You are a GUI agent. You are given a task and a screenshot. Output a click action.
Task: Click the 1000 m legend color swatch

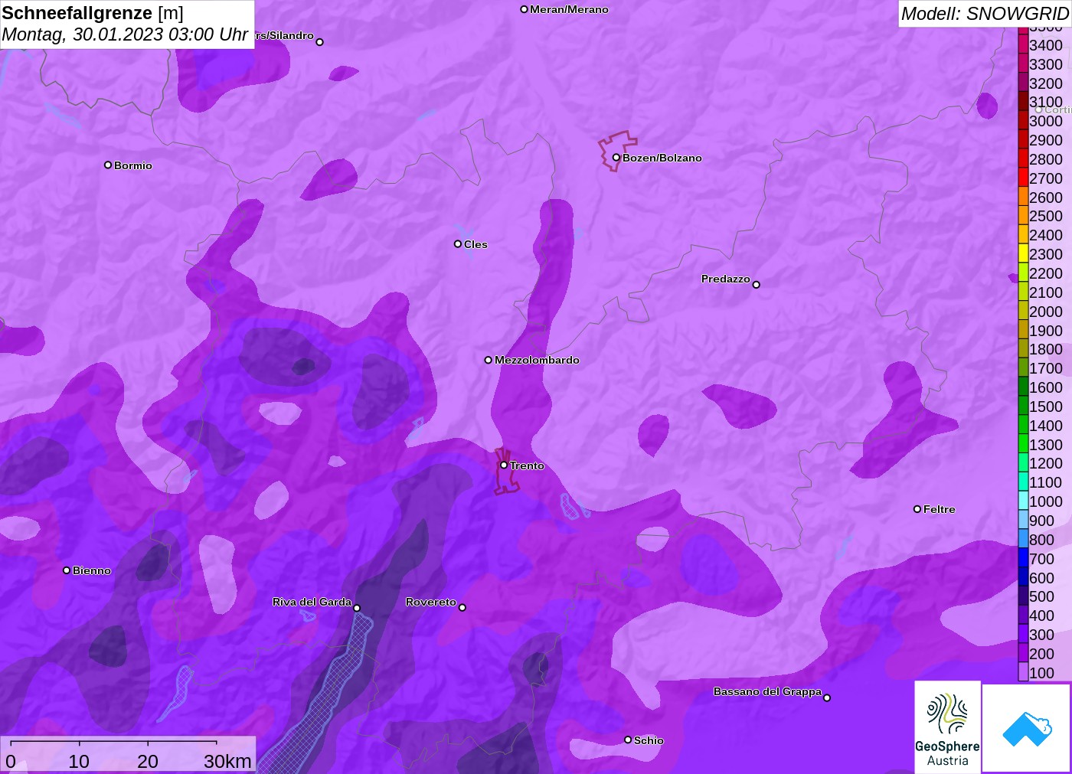1023,501
